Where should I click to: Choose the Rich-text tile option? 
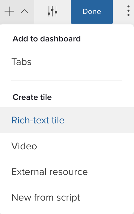tap(38, 120)
